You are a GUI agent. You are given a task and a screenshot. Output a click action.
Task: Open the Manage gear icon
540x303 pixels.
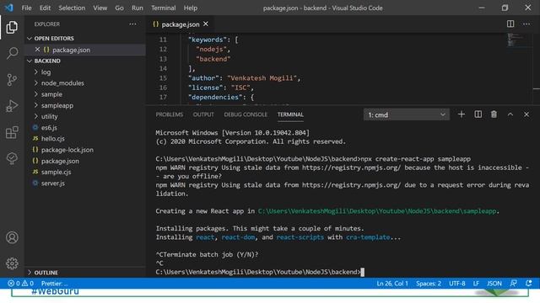(12, 263)
